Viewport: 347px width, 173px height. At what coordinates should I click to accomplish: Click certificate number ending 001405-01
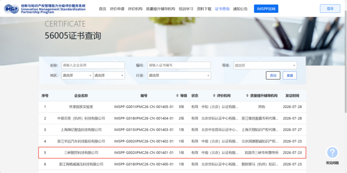pyautogui.click(x=144, y=107)
